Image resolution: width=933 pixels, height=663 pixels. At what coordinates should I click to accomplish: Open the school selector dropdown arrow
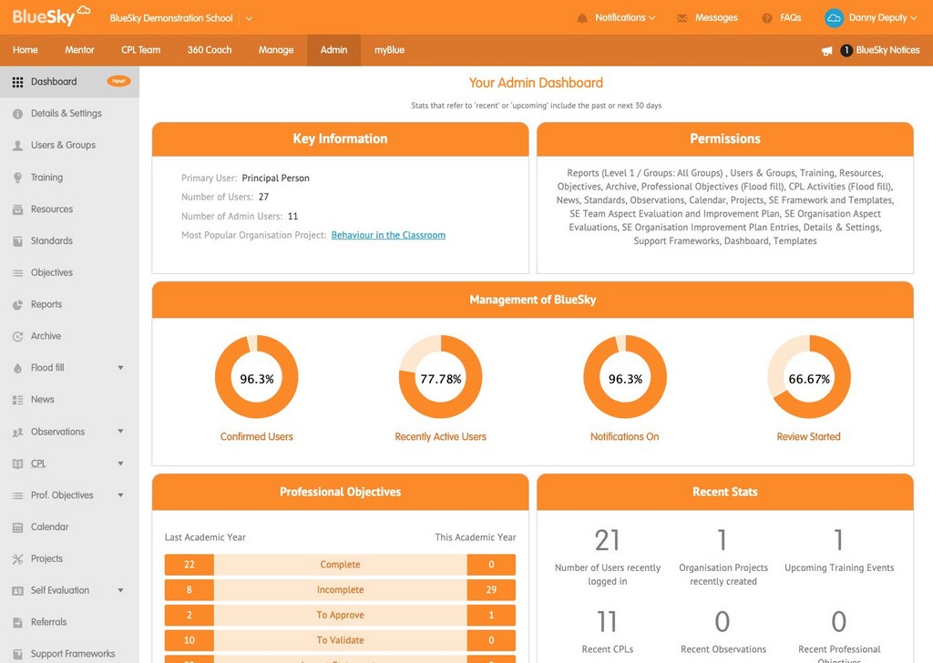click(249, 18)
